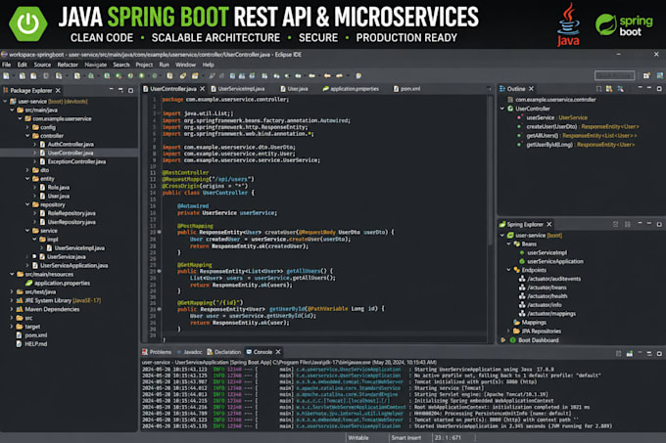Close the Console view tab
Screen dimensions: 666x443
(x=278, y=352)
